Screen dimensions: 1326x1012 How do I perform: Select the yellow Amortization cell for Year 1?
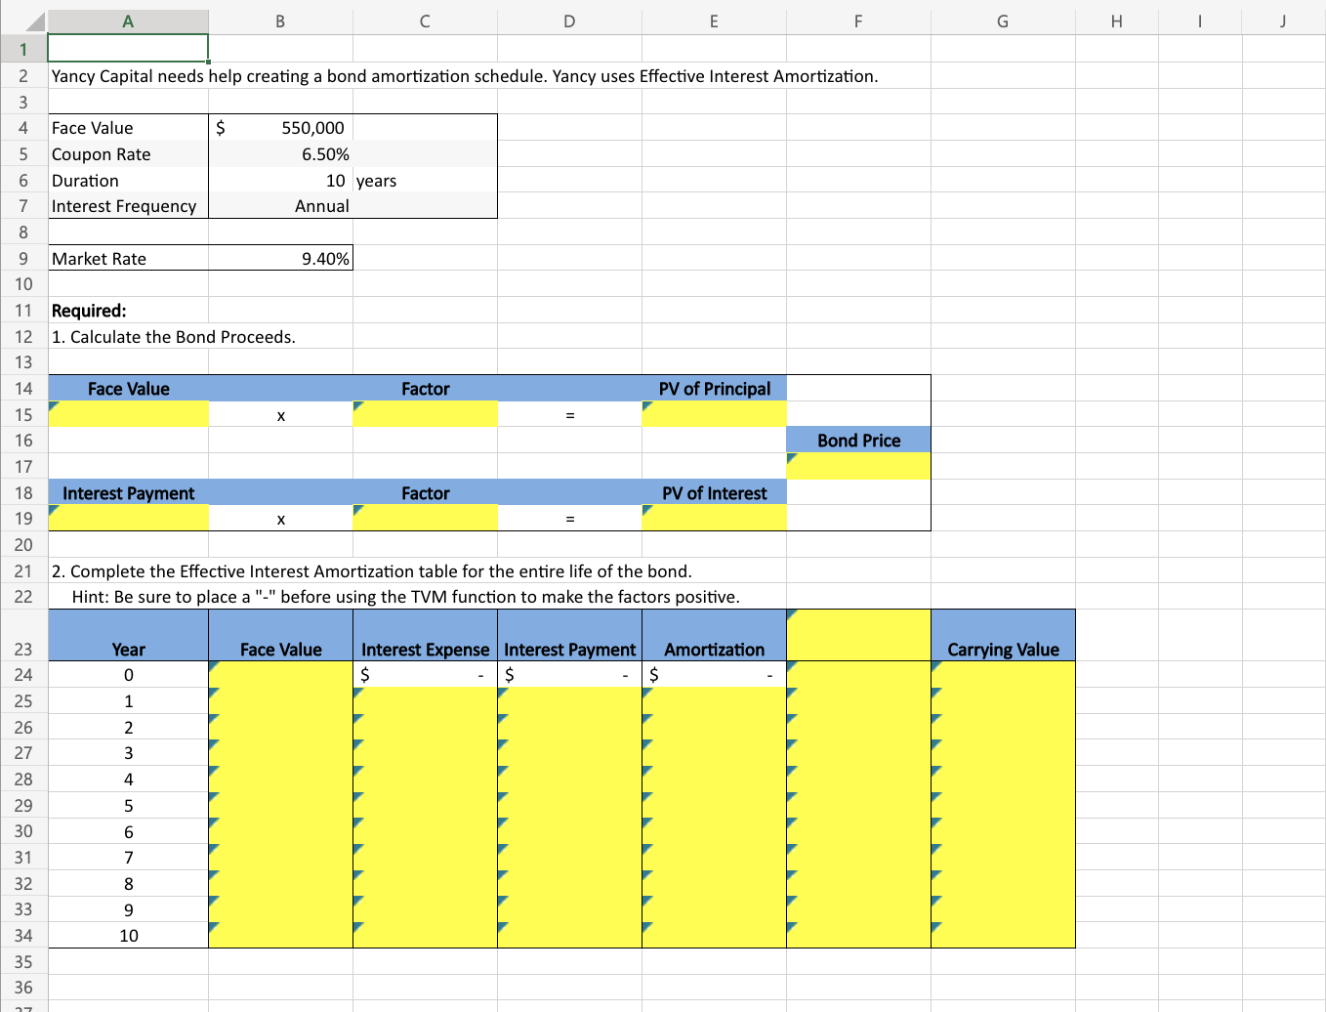coord(713,700)
